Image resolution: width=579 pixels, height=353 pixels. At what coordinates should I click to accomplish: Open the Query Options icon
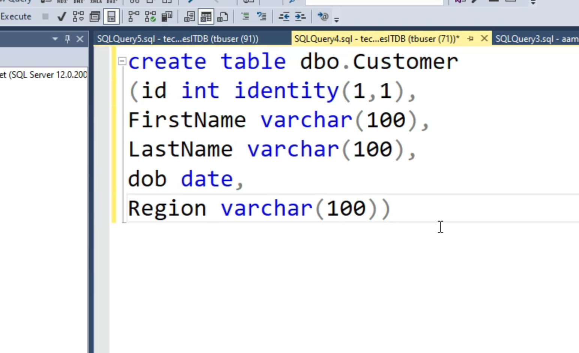(95, 16)
